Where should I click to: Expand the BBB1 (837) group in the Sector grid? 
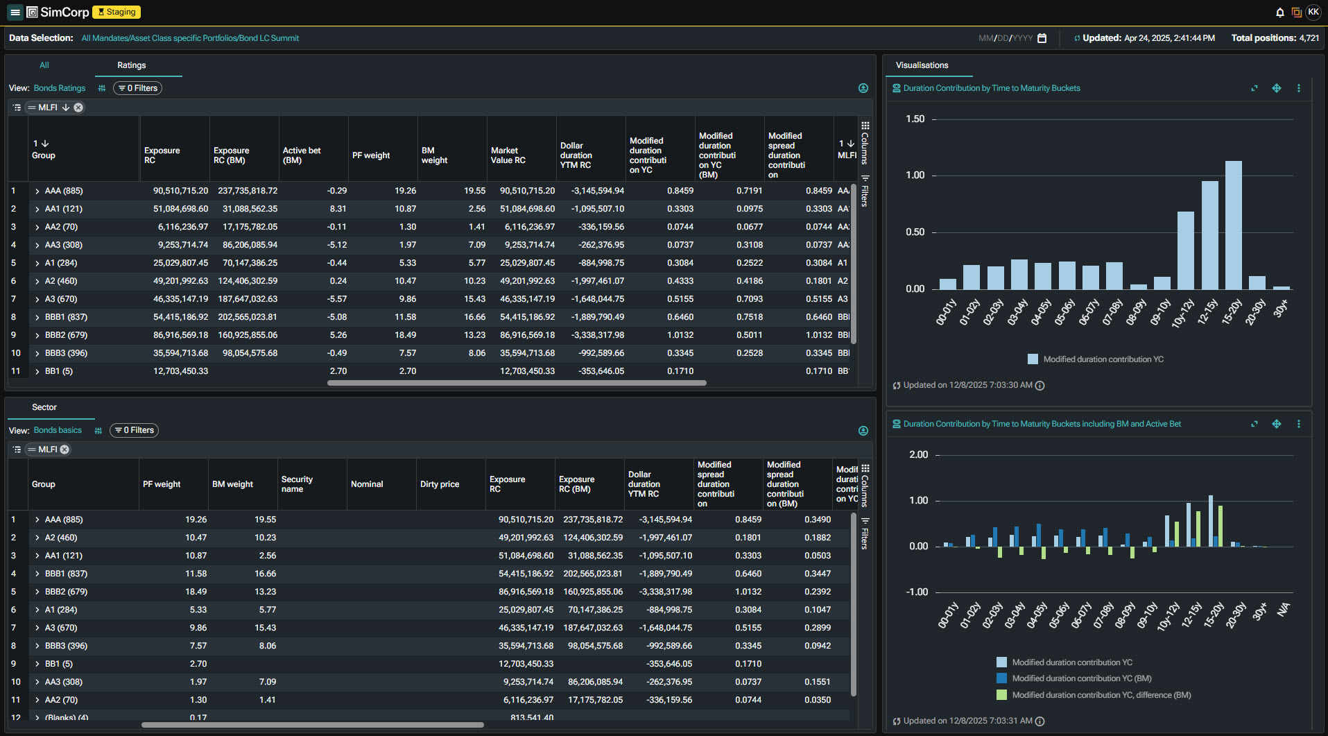click(x=37, y=574)
